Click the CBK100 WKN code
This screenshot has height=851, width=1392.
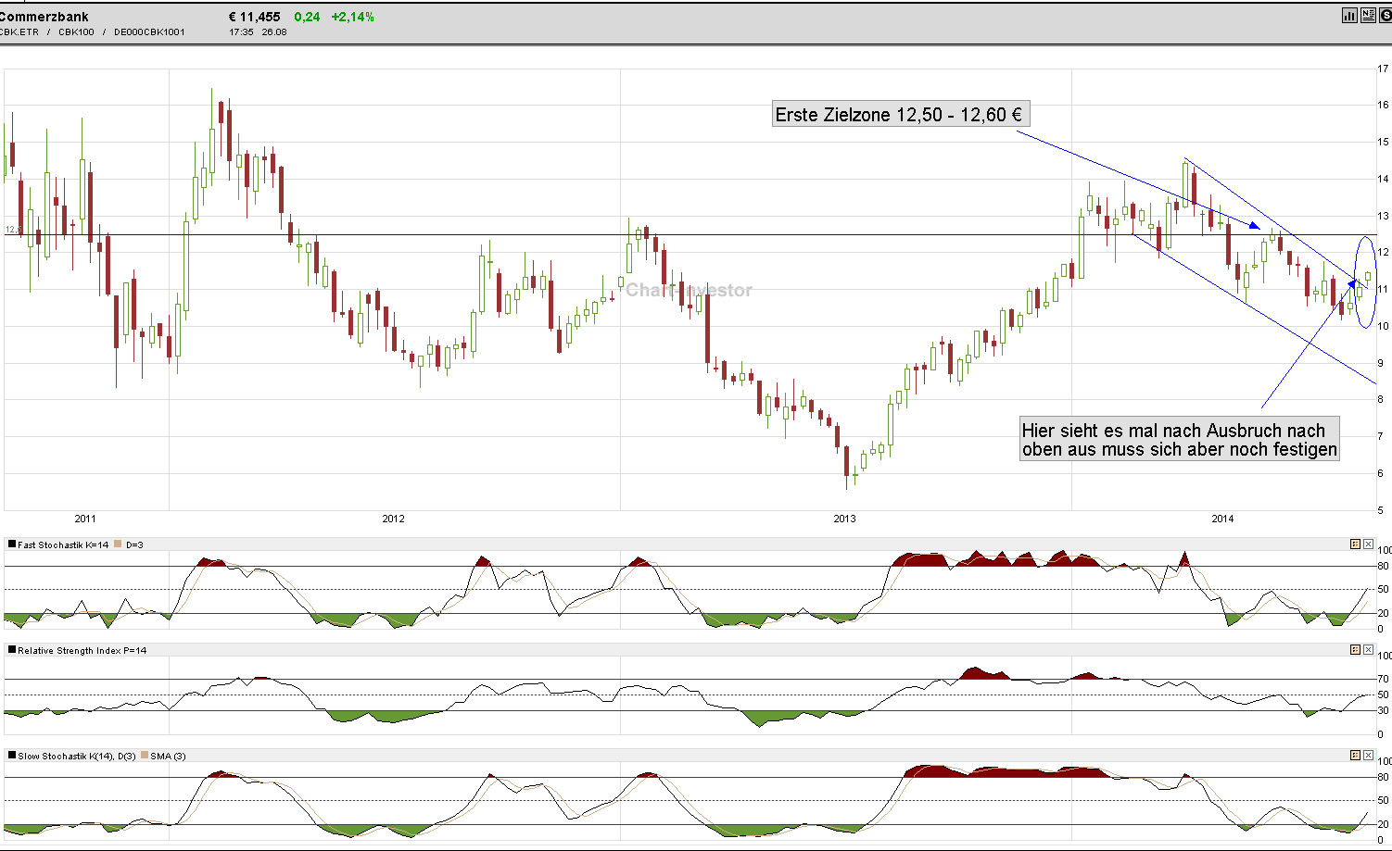click(x=76, y=31)
